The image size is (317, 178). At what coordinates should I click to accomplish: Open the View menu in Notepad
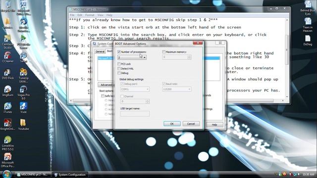coord(100,15)
